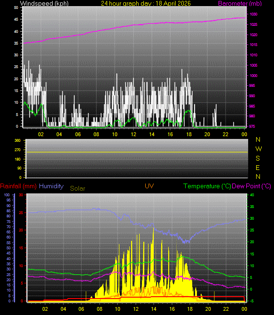Viewport: 274px width, 315px height.
Task: Click the '25' windspeed axis value
Action: tap(16, 67)
